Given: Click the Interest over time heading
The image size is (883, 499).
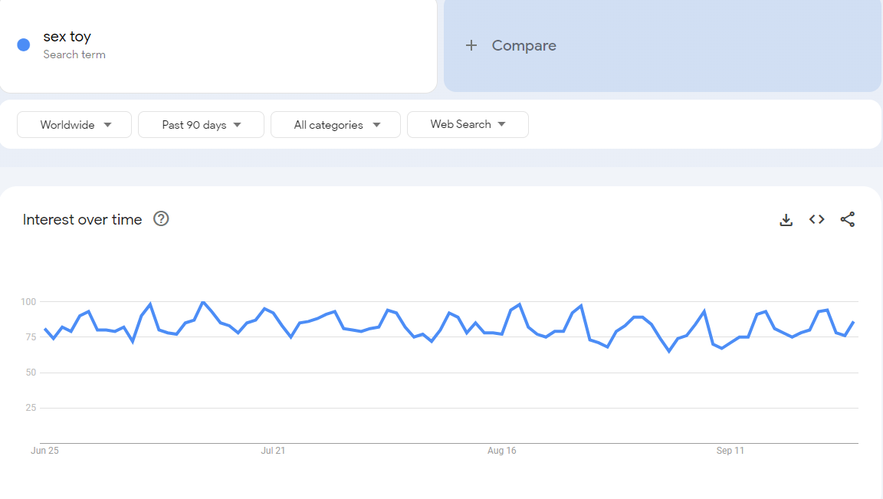Looking at the screenshot, I should click(82, 220).
